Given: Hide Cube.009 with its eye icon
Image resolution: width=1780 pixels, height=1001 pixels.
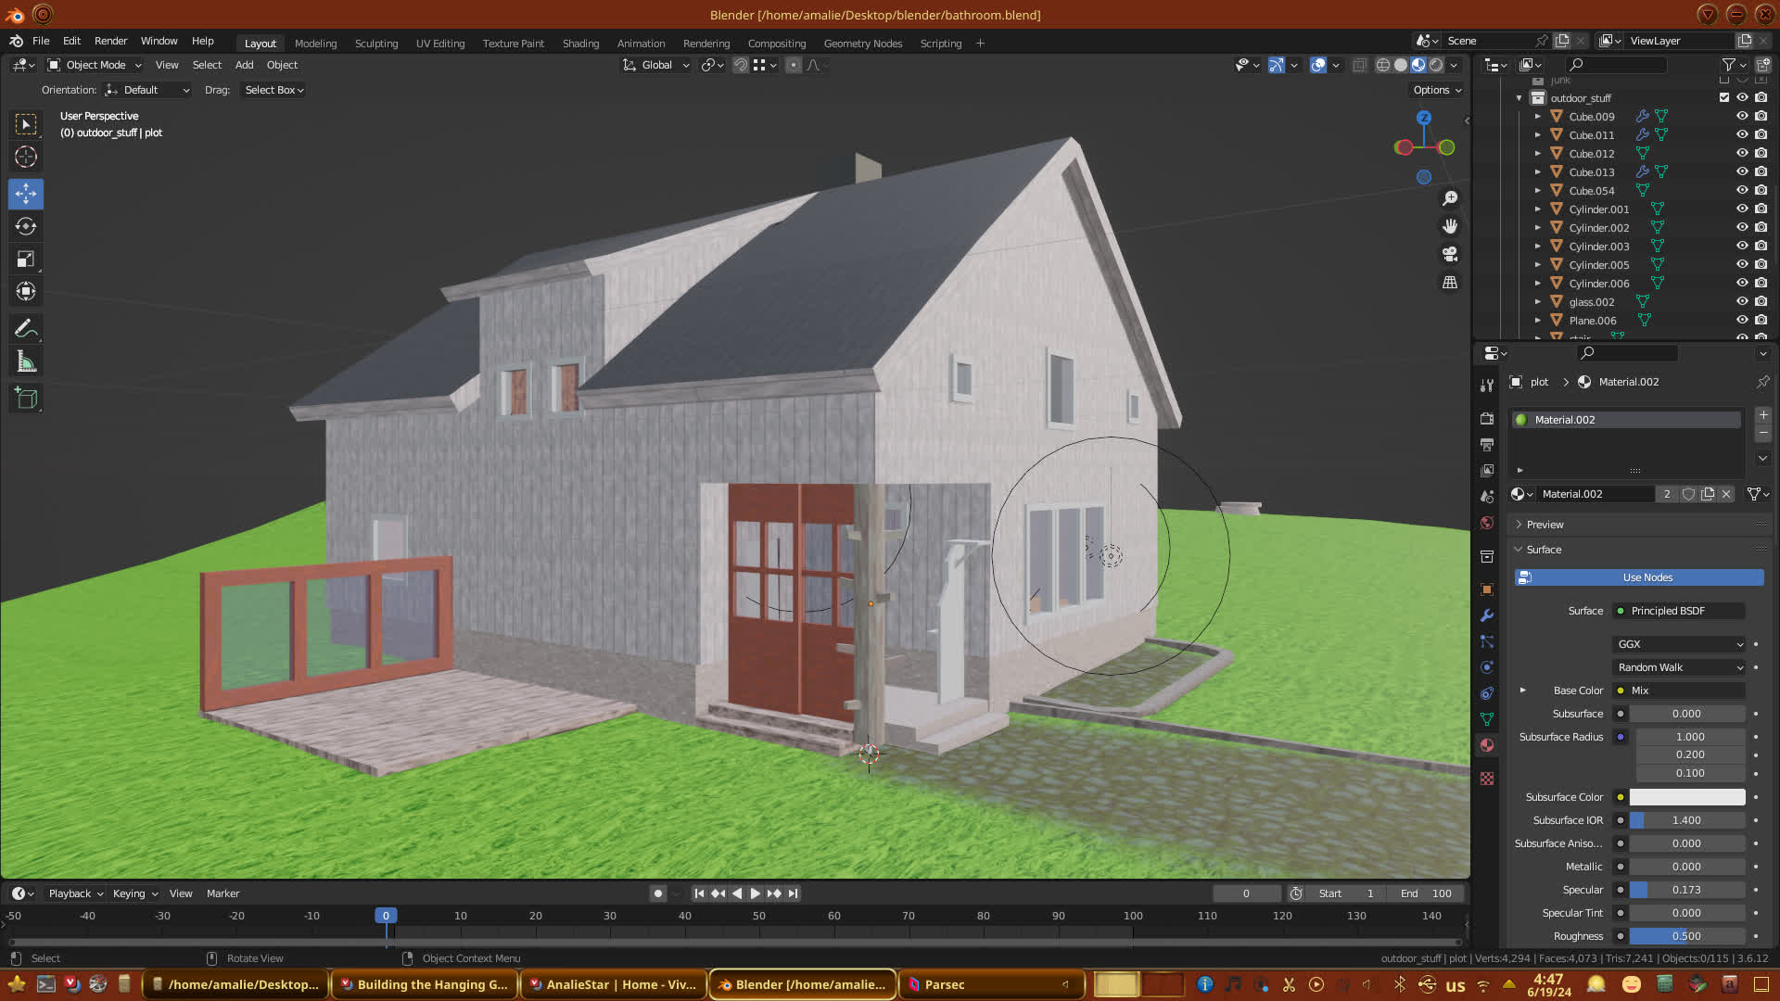Looking at the screenshot, I should tap(1742, 117).
